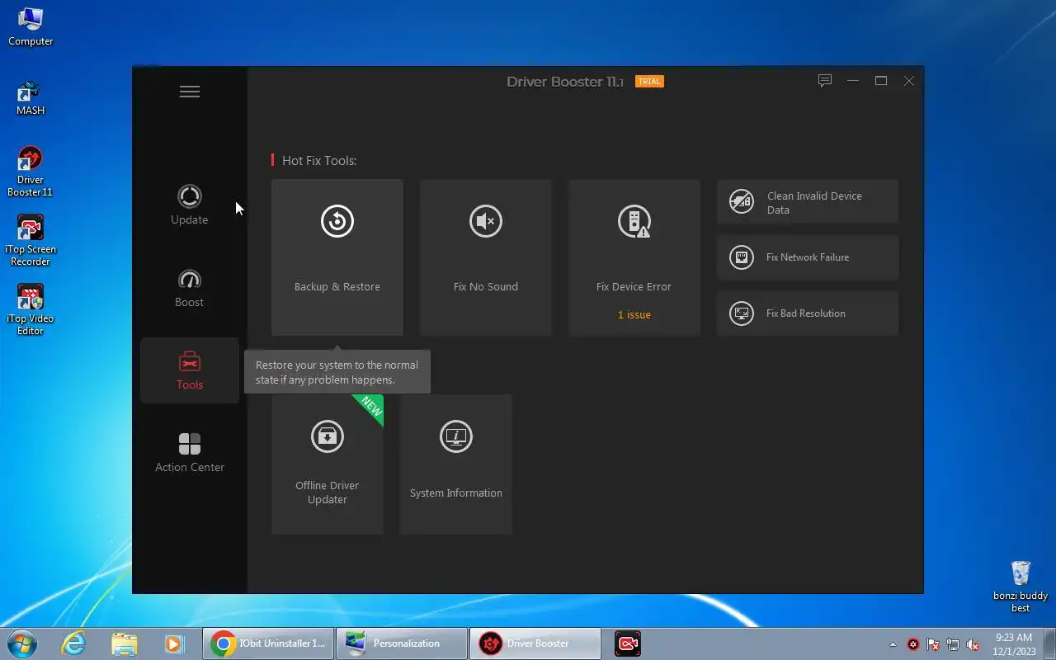Image resolution: width=1056 pixels, height=660 pixels.
Task: Open the Windows Start menu
Action: (x=22, y=643)
